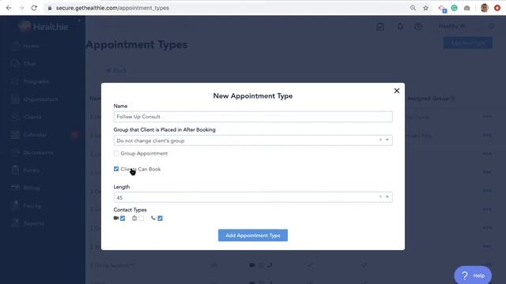Click the Healthie logo

pyautogui.click(x=43, y=27)
